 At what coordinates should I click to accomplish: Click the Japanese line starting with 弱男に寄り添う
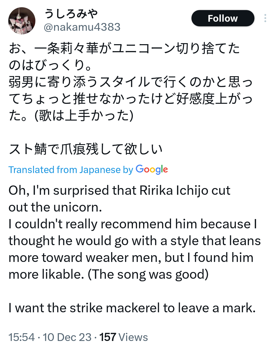click(130, 82)
